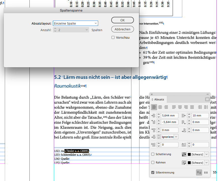Collapse panel with double-arrow chevrons
This screenshot has height=181, width=222.
(x=207, y=94)
